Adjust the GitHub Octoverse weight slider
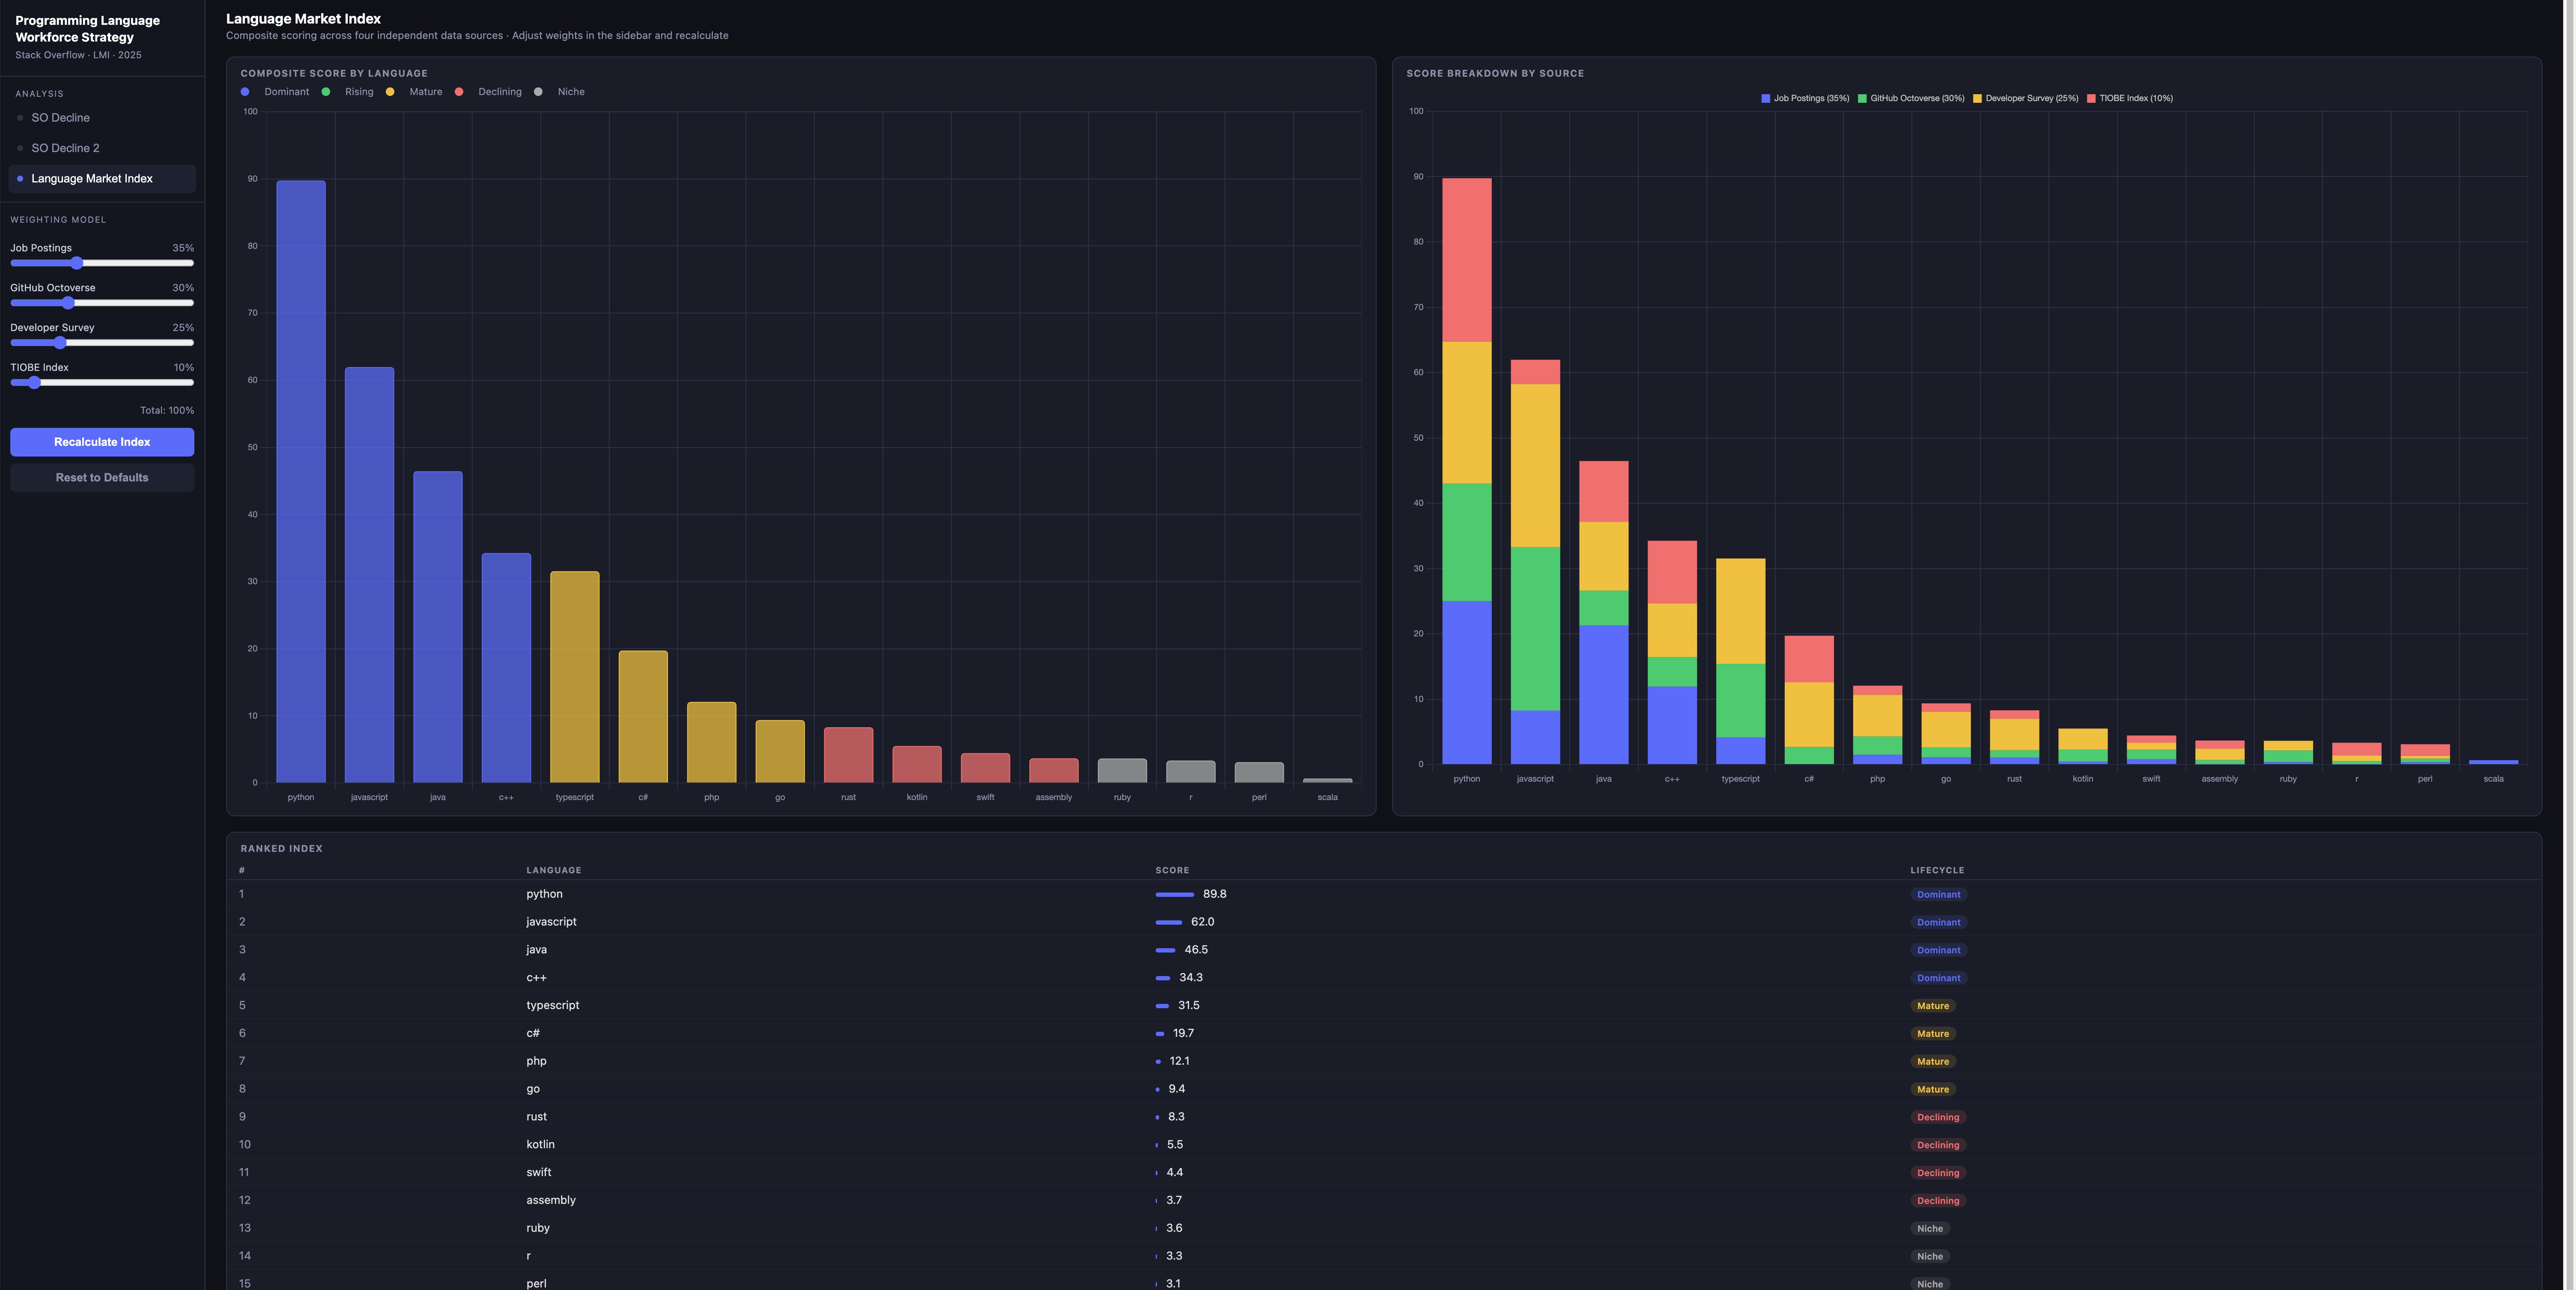Screen dimensions: 2576x1290 [x=102, y=303]
